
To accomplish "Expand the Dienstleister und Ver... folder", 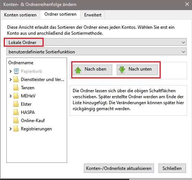I will coord(10,80).
